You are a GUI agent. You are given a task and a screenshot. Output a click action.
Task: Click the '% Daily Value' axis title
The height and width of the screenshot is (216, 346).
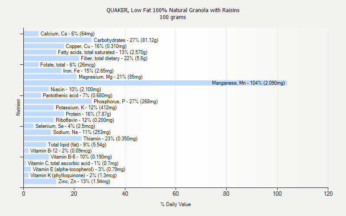(176, 204)
